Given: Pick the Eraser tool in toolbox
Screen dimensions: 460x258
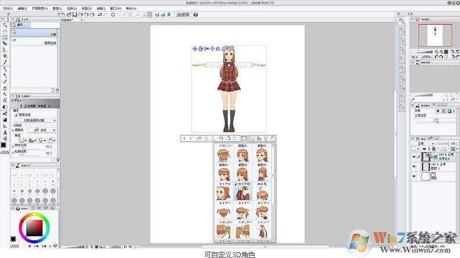Looking at the screenshot, I should [x=5, y=82].
